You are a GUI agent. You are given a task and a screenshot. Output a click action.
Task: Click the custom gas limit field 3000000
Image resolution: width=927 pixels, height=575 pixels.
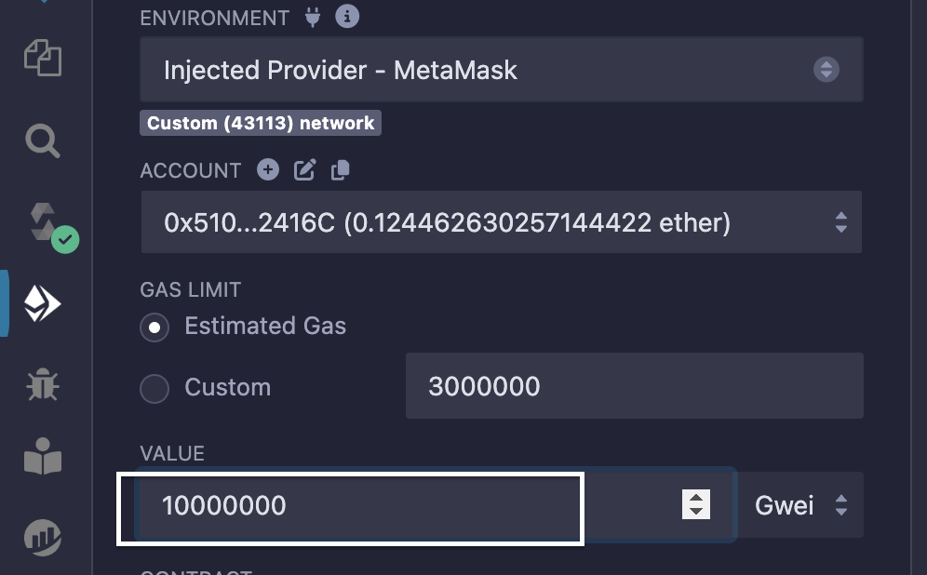[634, 385]
